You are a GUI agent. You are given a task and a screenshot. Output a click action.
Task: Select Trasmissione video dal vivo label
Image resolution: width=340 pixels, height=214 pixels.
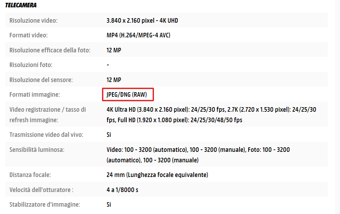coord(46,135)
